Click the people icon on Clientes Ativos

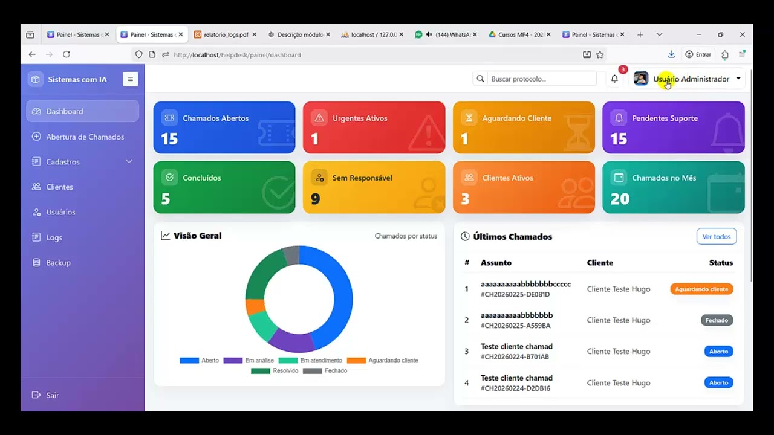[469, 178]
